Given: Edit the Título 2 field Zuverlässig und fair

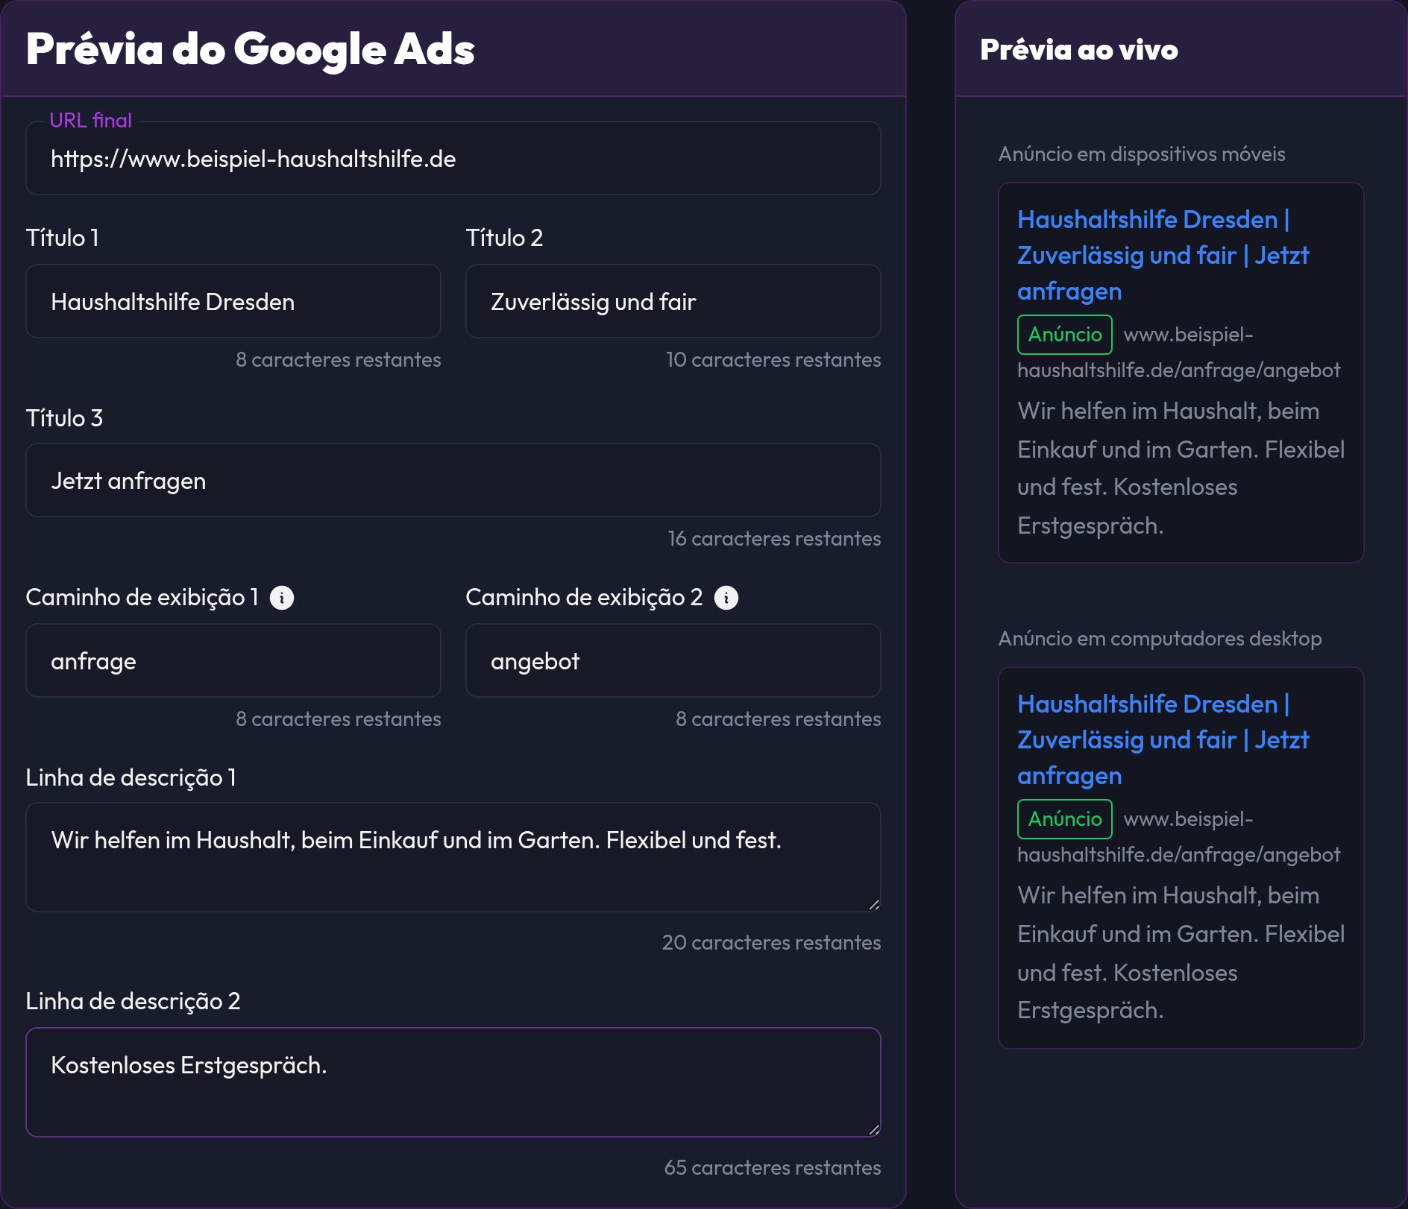Looking at the screenshot, I should pos(673,302).
